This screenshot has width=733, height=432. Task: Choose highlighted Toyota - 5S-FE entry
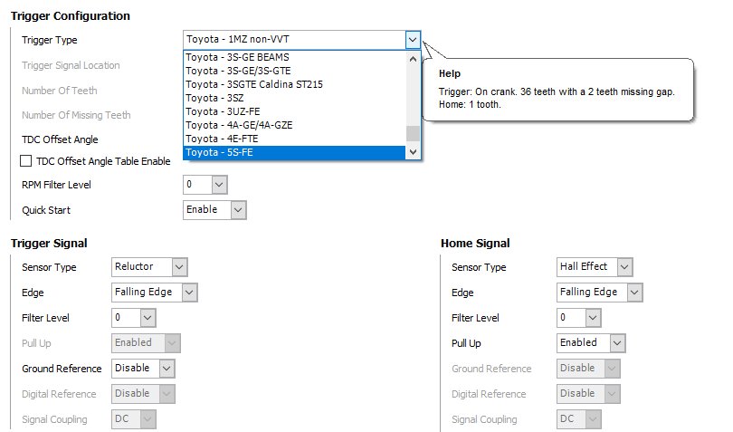[295, 152]
